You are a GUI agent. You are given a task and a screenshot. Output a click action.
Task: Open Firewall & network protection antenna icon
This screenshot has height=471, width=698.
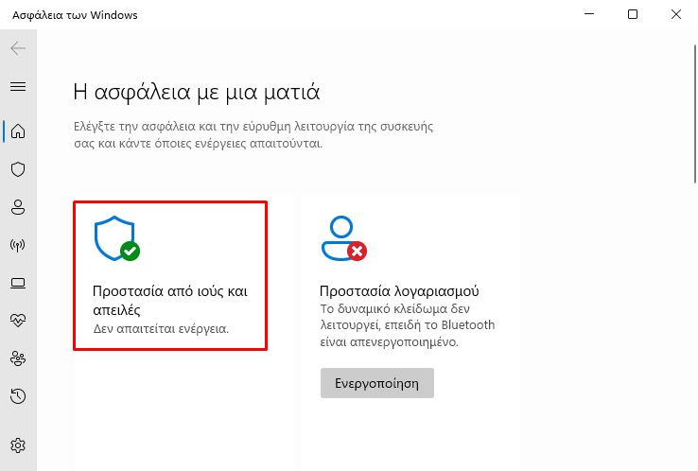(x=18, y=245)
